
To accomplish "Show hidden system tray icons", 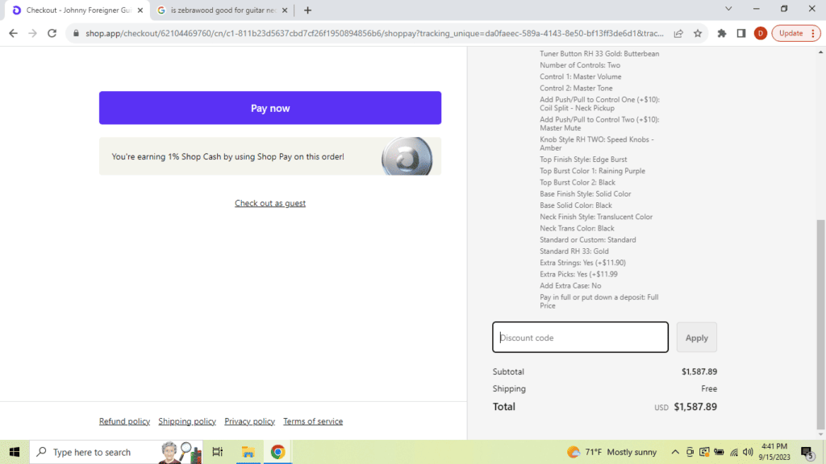I will [x=674, y=452].
